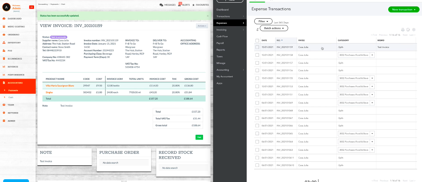Sort by PAYEE column header
Screen dimensions: 422x182
coord(301,40)
